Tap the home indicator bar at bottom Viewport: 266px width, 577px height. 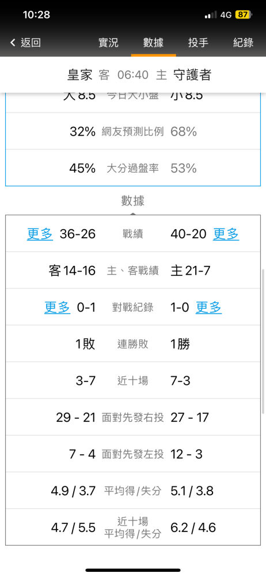133,570
